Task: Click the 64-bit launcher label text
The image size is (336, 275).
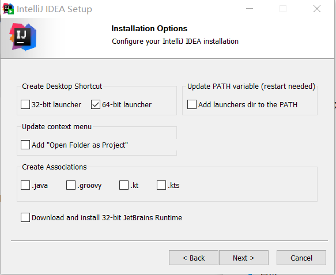Action: point(127,105)
